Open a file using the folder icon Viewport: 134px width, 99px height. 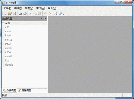(x=10, y=13)
